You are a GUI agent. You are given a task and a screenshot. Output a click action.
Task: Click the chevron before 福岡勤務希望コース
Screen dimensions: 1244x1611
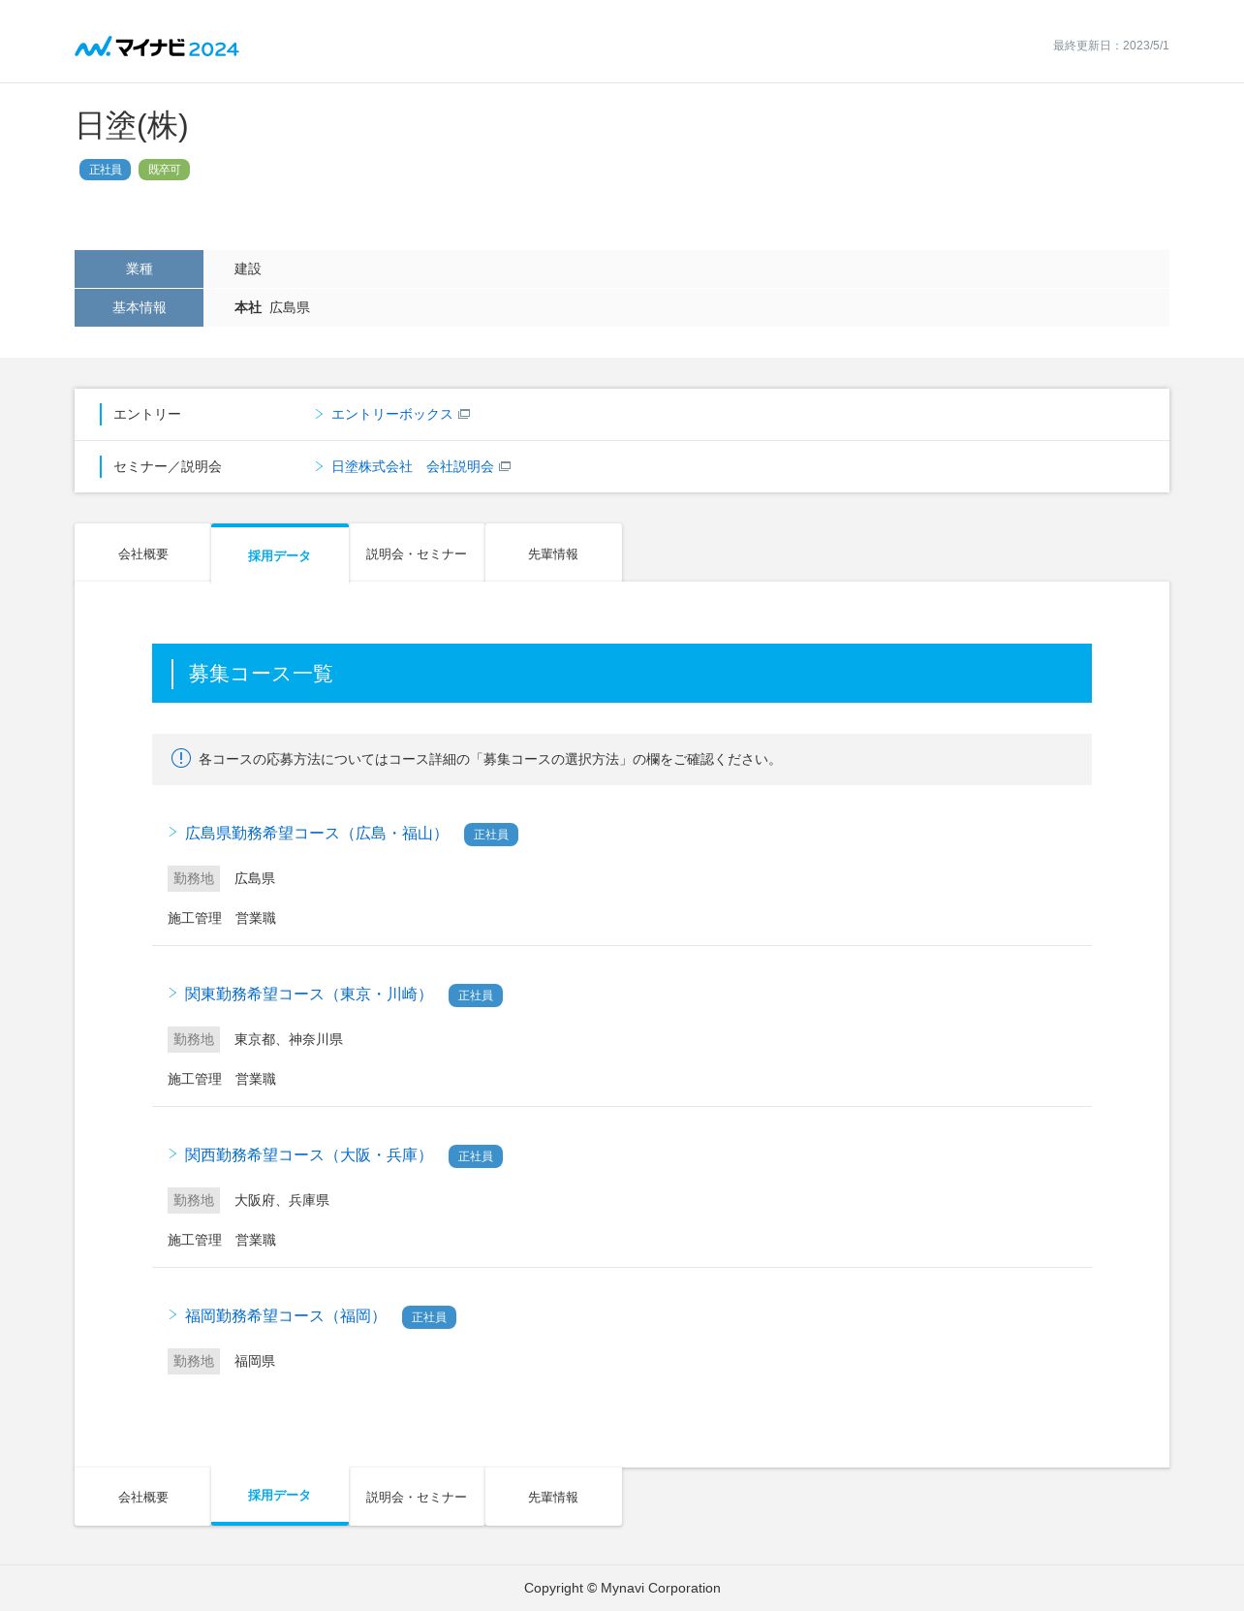[x=172, y=1314]
